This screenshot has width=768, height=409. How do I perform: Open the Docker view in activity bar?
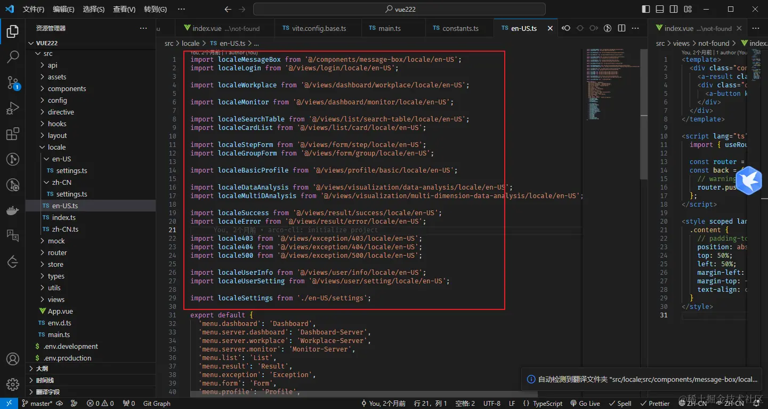pos(13,210)
